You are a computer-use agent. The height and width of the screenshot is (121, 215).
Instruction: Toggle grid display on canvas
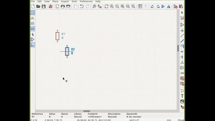(x=33, y=12)
